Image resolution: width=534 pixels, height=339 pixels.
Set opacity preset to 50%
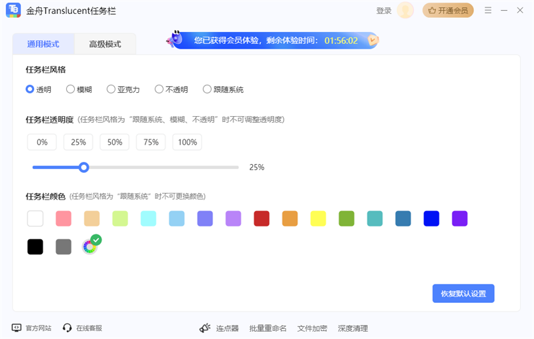[x=114, y=142]
